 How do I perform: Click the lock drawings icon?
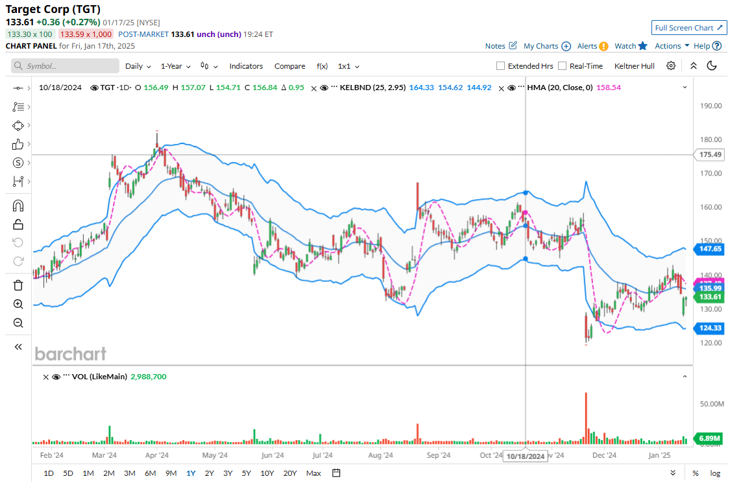tap(18, 224)
